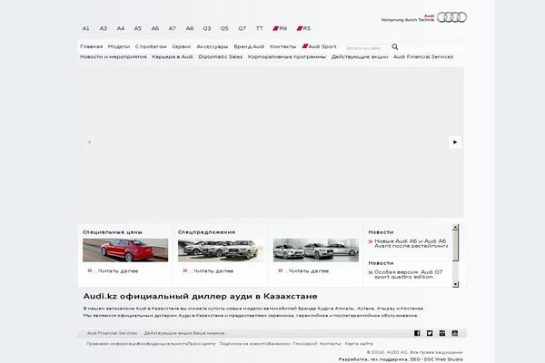The image size is (545, 363).
Task: Open the R8 model page
Action: point(280,28)
